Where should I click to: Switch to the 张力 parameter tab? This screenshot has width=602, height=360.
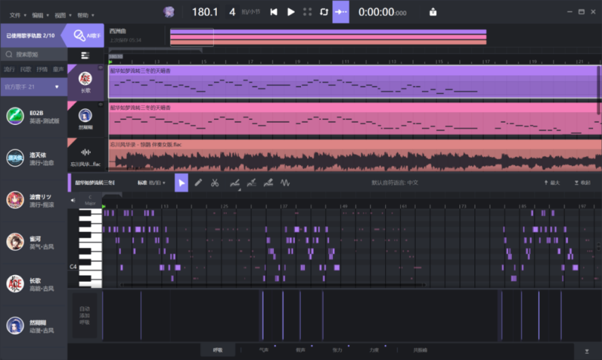[337, 350]
